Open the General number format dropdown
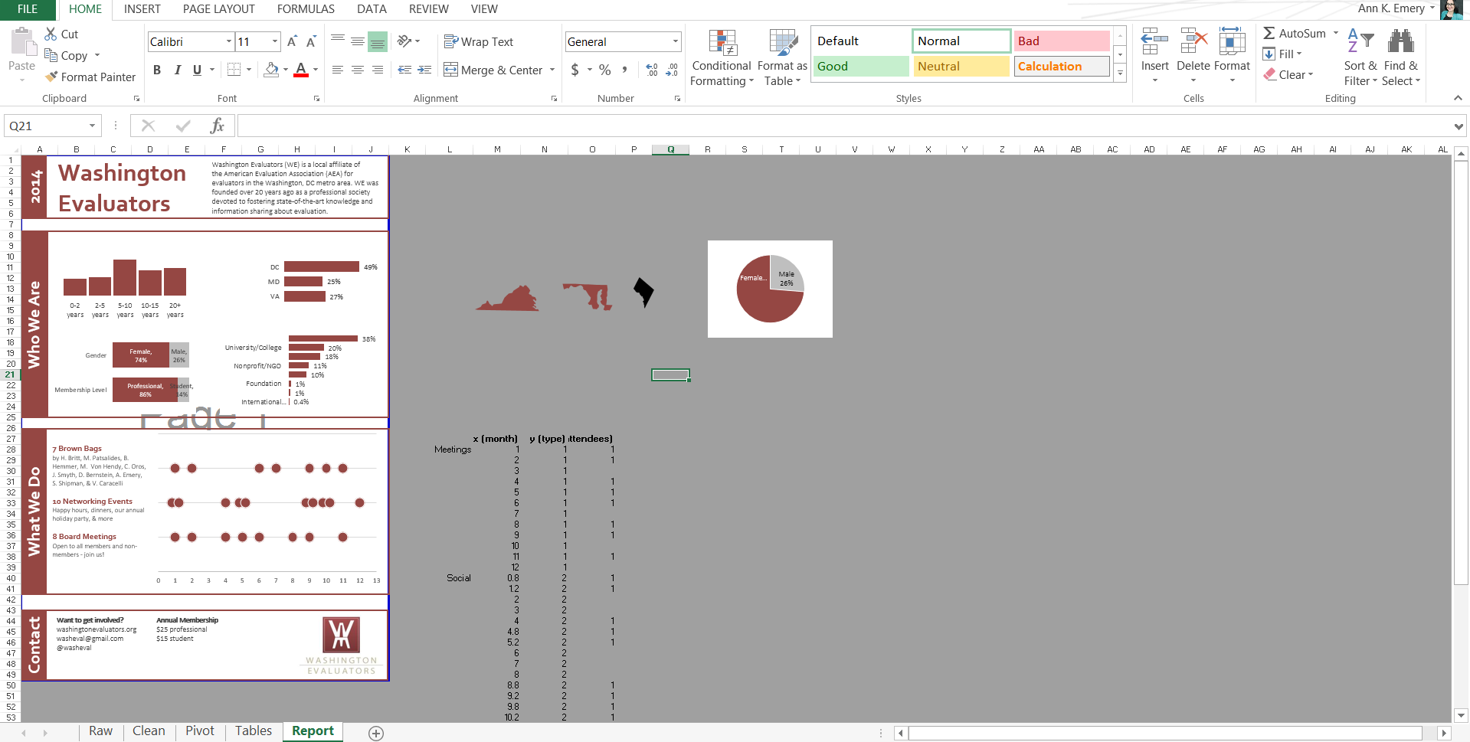 tap(675, 42)
